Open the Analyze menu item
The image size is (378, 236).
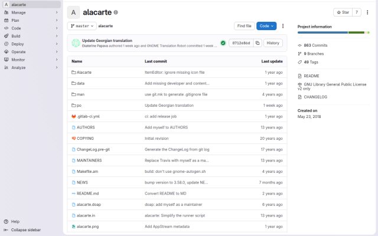point(31,68)
